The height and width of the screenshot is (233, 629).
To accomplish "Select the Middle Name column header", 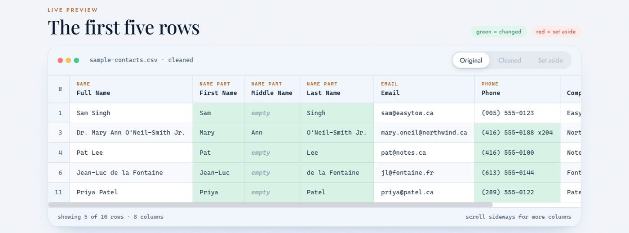I will (x=272, y=89).
